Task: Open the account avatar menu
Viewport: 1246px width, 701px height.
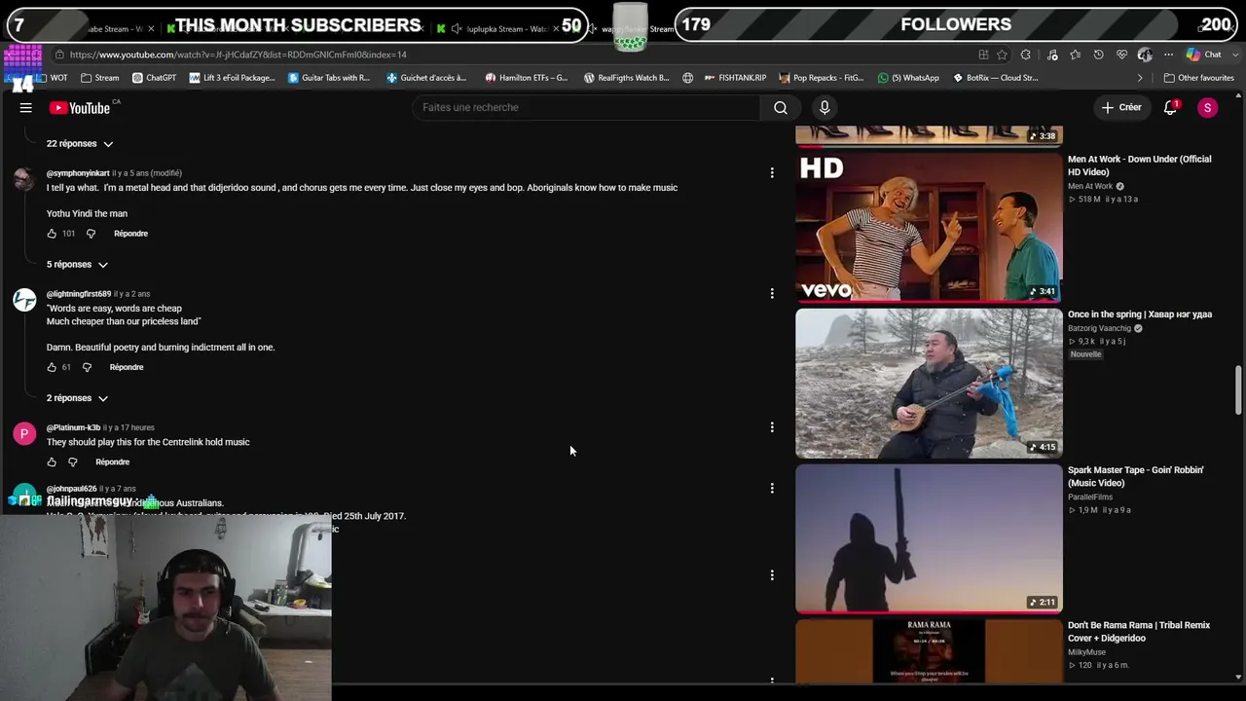Action: coord(1207,108)
